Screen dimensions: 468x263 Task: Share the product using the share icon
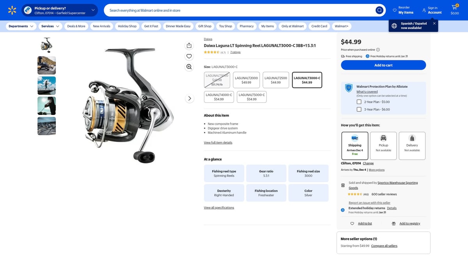pyautogui.click(x=189, y=45)
